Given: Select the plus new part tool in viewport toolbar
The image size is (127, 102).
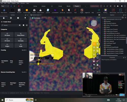Looking at the screenshot, I should (94, 58).
